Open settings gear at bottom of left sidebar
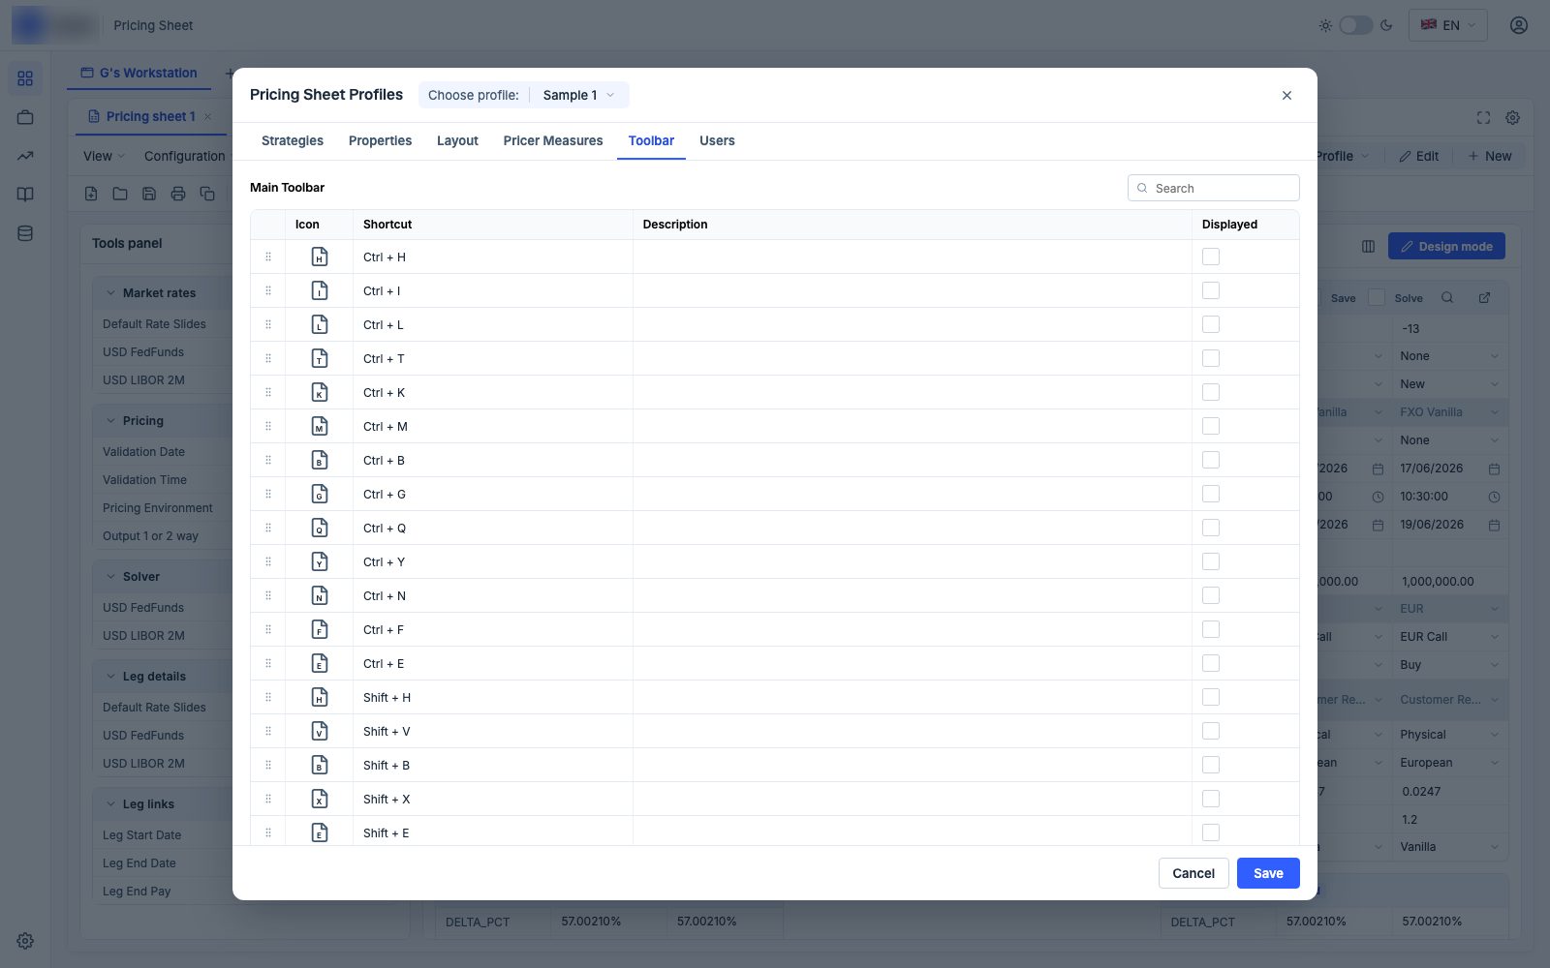The image size is (1550, 968). click(25, 941)
